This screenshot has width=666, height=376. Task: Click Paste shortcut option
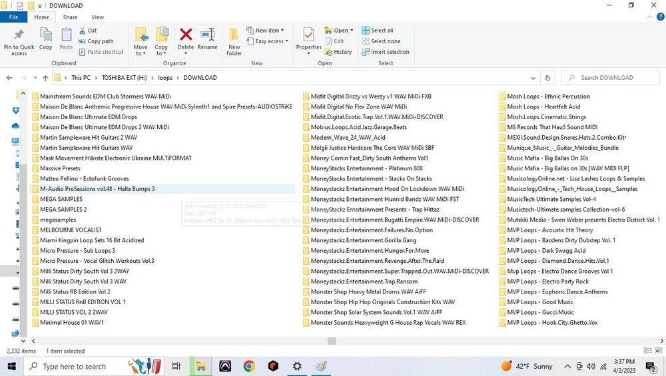pos(101,52)
